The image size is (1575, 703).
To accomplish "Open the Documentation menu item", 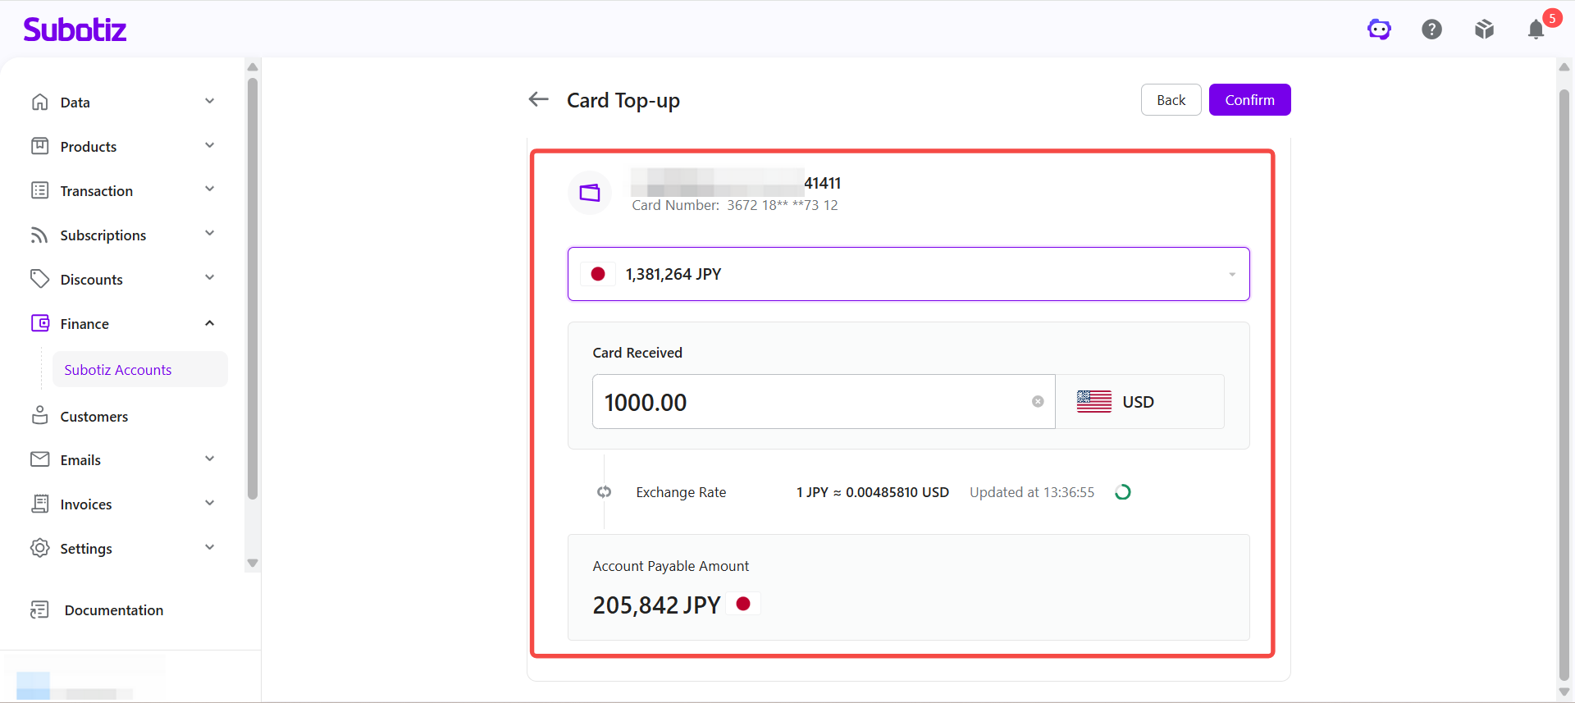I will click(x=114, y=610).
